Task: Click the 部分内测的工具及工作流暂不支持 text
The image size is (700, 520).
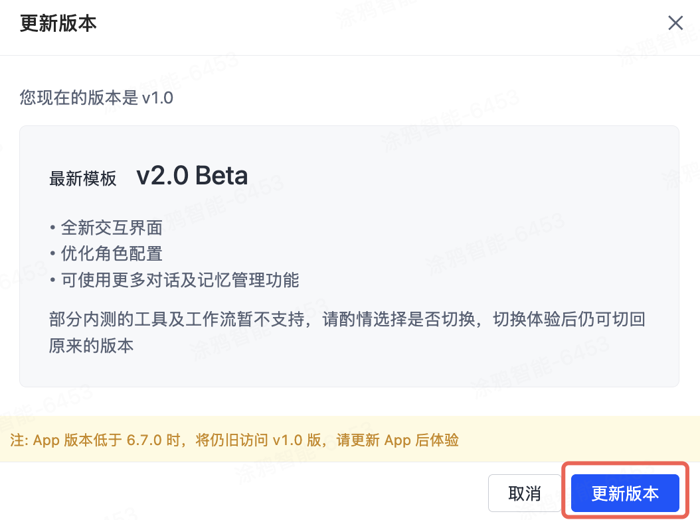Action: 179,320
